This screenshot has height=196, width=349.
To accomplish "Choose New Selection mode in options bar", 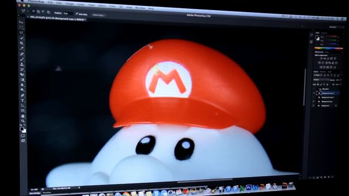I will [33, 11].
